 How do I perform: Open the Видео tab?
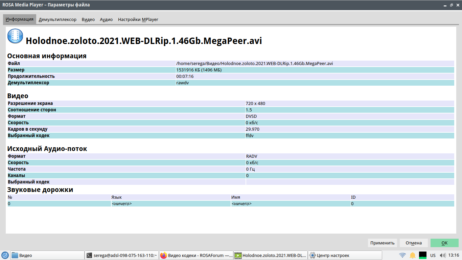coord(88,20)
